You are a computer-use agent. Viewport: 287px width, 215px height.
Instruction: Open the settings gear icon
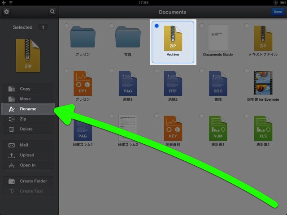click(7, 12)
